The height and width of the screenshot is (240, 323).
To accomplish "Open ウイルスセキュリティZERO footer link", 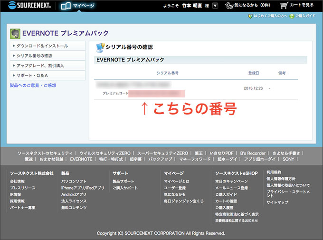I will pyautogui.click(x=105, y=153).
